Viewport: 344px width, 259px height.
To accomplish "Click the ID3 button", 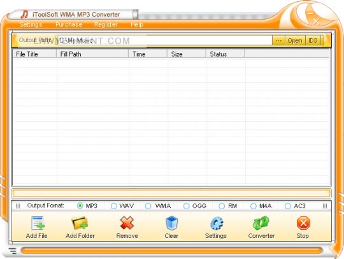I will [313, 41].
